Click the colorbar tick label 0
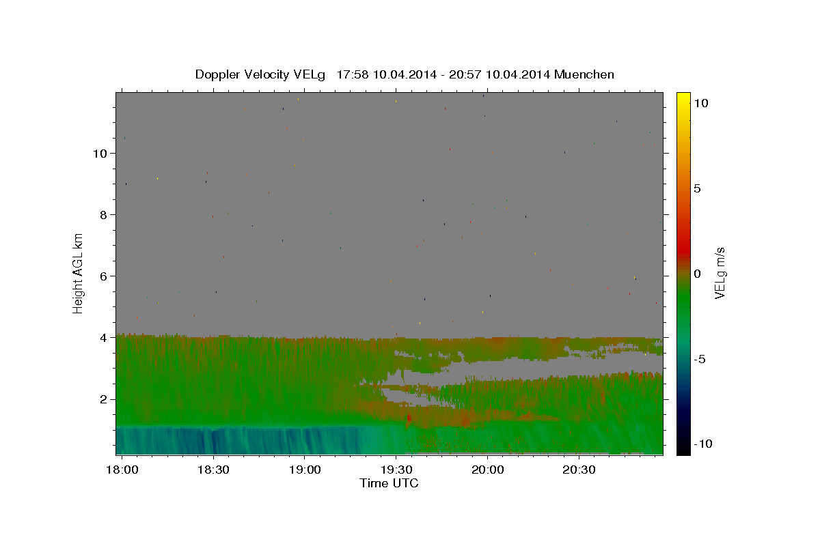 coord(697,274)
